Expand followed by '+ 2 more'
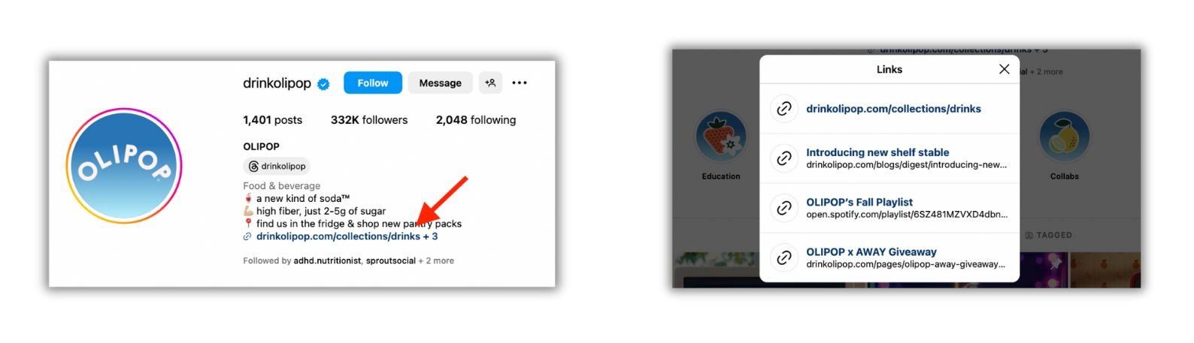The width and height of the screenshot is (1194, 343). [x=436, y=260]
